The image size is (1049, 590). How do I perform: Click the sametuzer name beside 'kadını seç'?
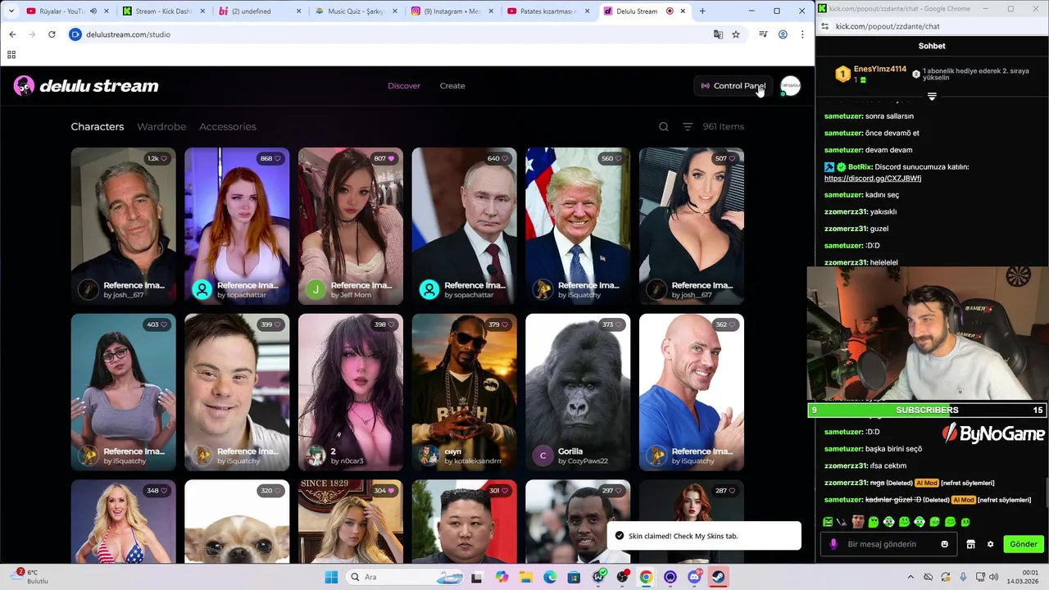[x=843, y=195]
